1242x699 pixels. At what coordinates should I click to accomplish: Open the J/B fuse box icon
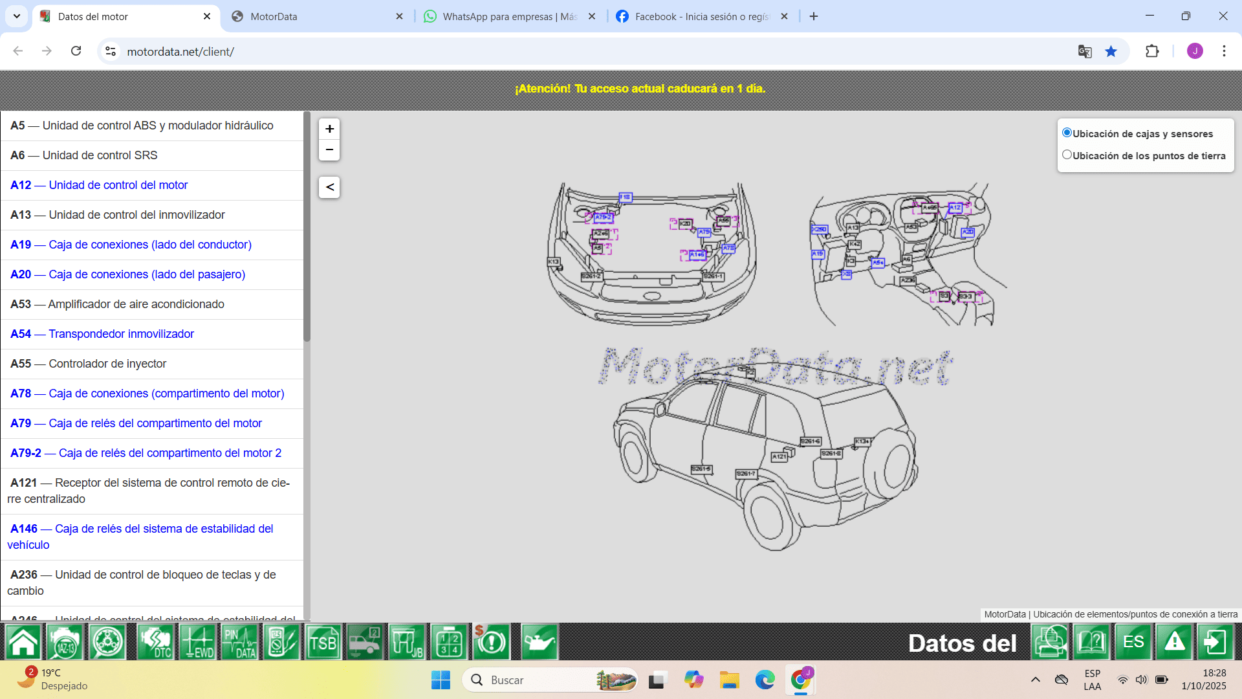pos(408,642)
